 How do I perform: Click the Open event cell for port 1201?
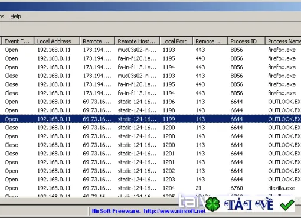11,162
